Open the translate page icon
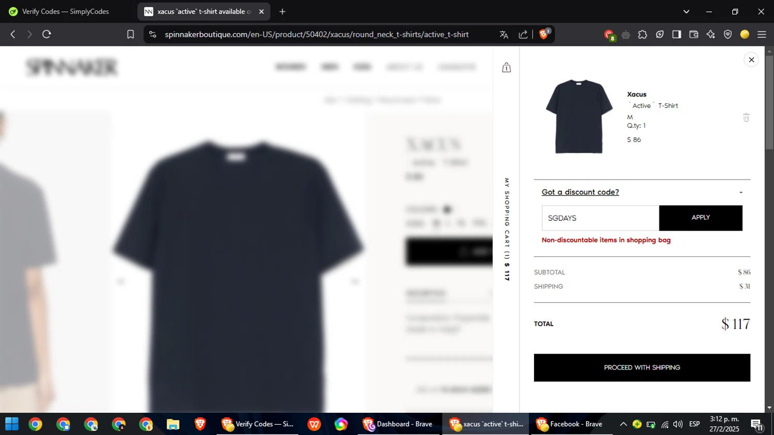The width and height of the screenshot is (774, 435). click(x=504, y=35)
